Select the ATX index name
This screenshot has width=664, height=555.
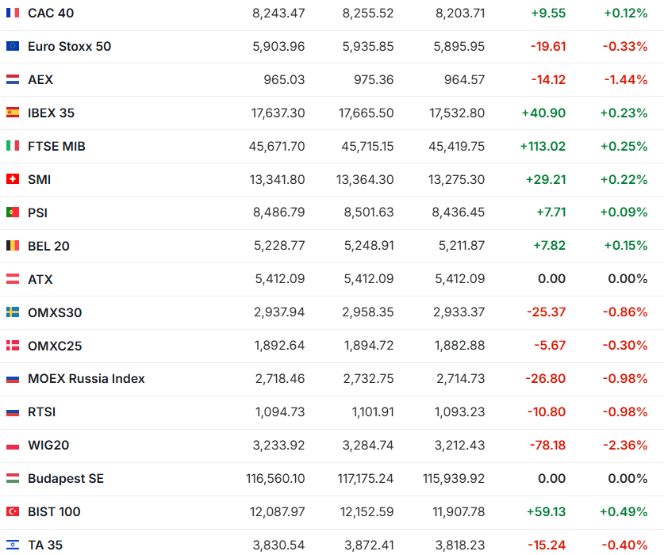(x=40, y=279)
